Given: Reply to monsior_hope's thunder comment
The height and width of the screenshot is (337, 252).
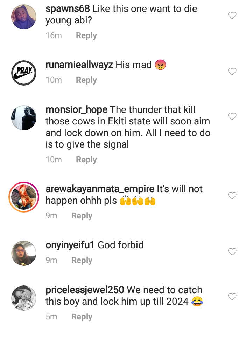Looking at the screenshot, I should pyautogui.click(x=86, y=160).
